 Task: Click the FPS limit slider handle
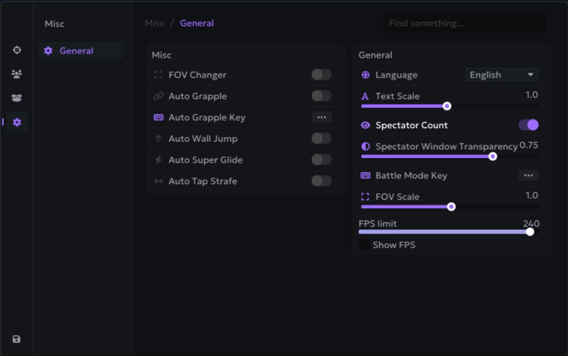coord(529,232)
